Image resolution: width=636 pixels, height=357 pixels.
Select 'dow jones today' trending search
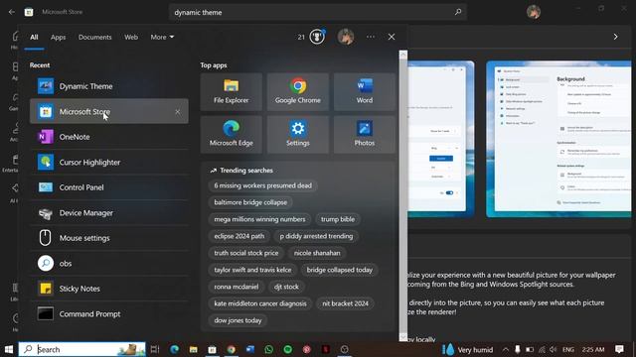pos(238,320)
